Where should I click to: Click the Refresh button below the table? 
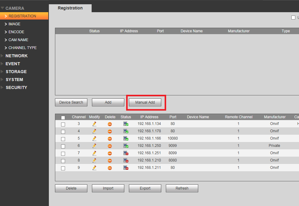(182, 188)
